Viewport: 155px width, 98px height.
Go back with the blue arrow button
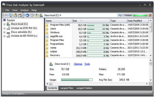tap(27, 15)
